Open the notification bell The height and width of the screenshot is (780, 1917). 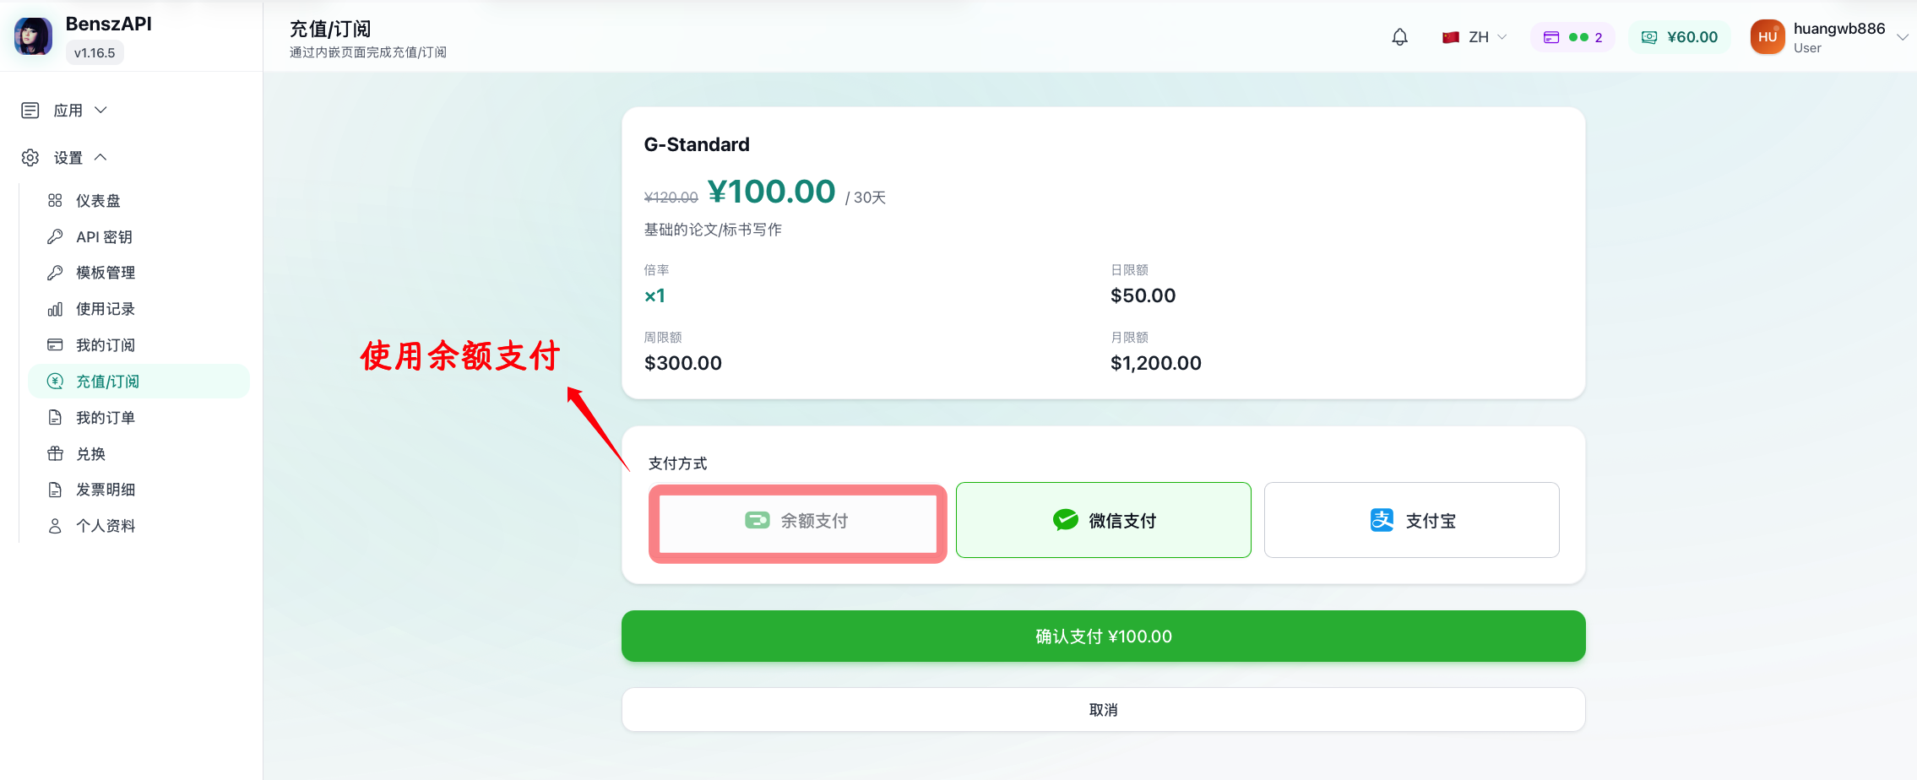click(1399, 37)
